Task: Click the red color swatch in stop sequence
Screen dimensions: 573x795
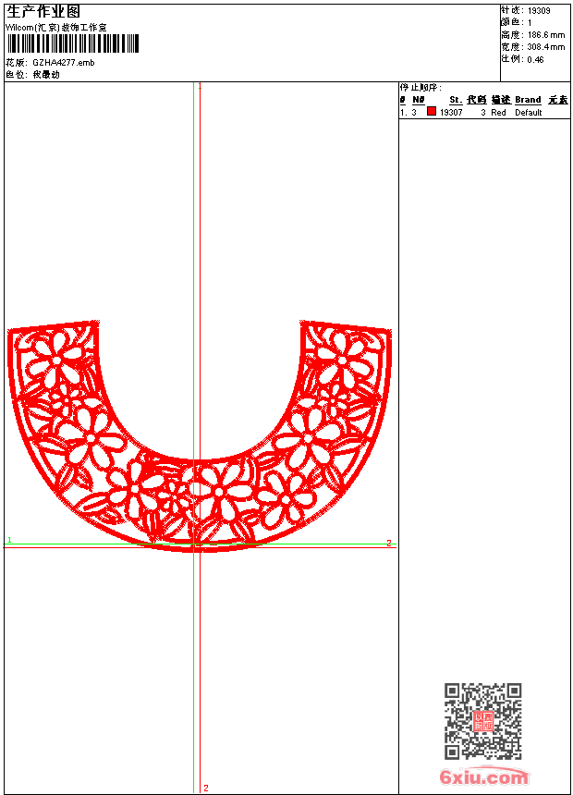Action: click(431, 111)
